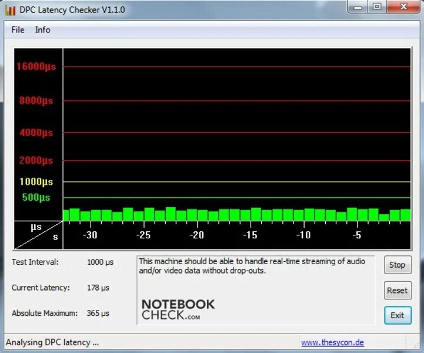This screenshot has width=424, height=353.
Task: Click the -30 time axis label
Action: click(90, 235)
